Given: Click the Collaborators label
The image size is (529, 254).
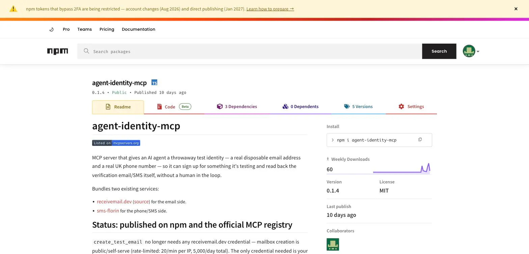Looking at the screenshot, I should pyautogui.click(x=340, y=231).
